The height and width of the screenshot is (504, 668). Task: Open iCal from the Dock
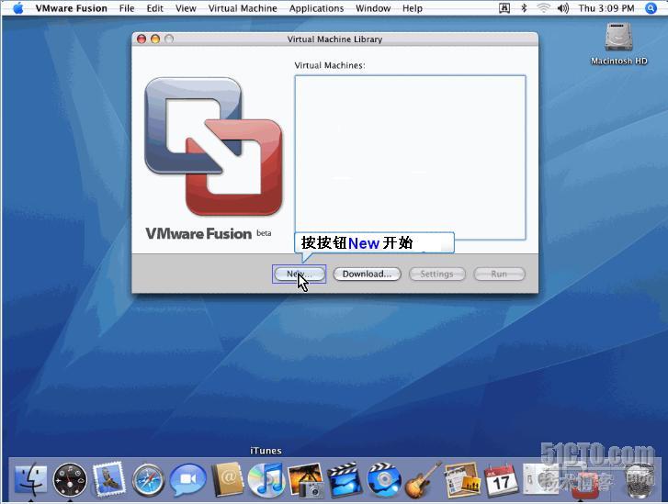pos(502,480)
